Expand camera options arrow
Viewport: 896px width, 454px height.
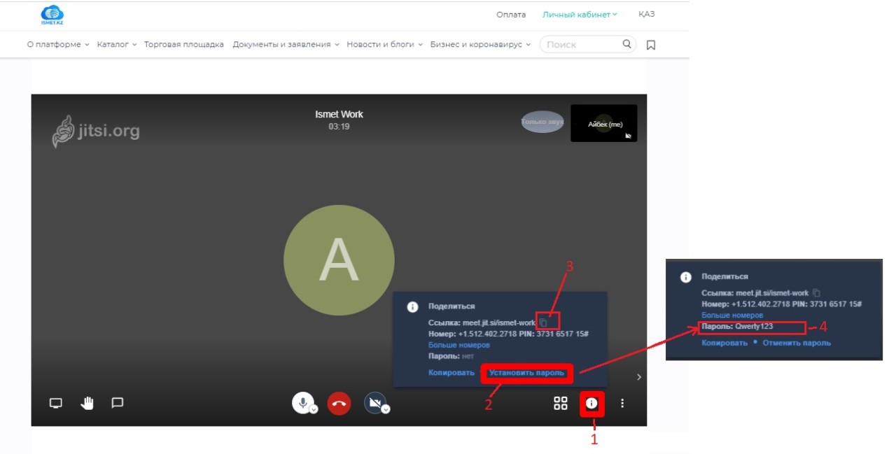click(386, 410)
